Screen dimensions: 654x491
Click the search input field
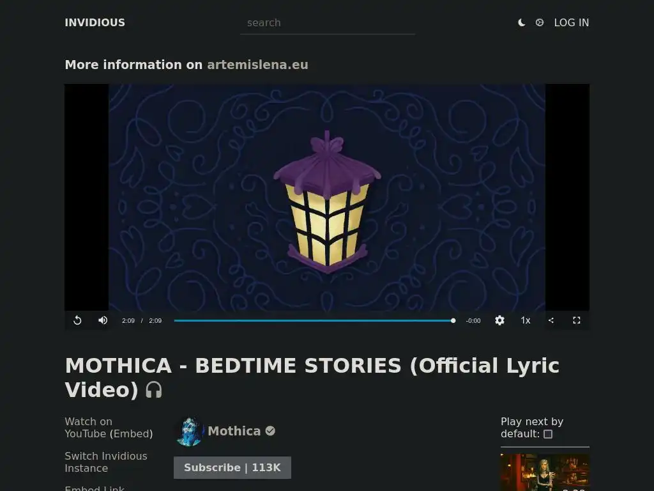pos(328,23)
